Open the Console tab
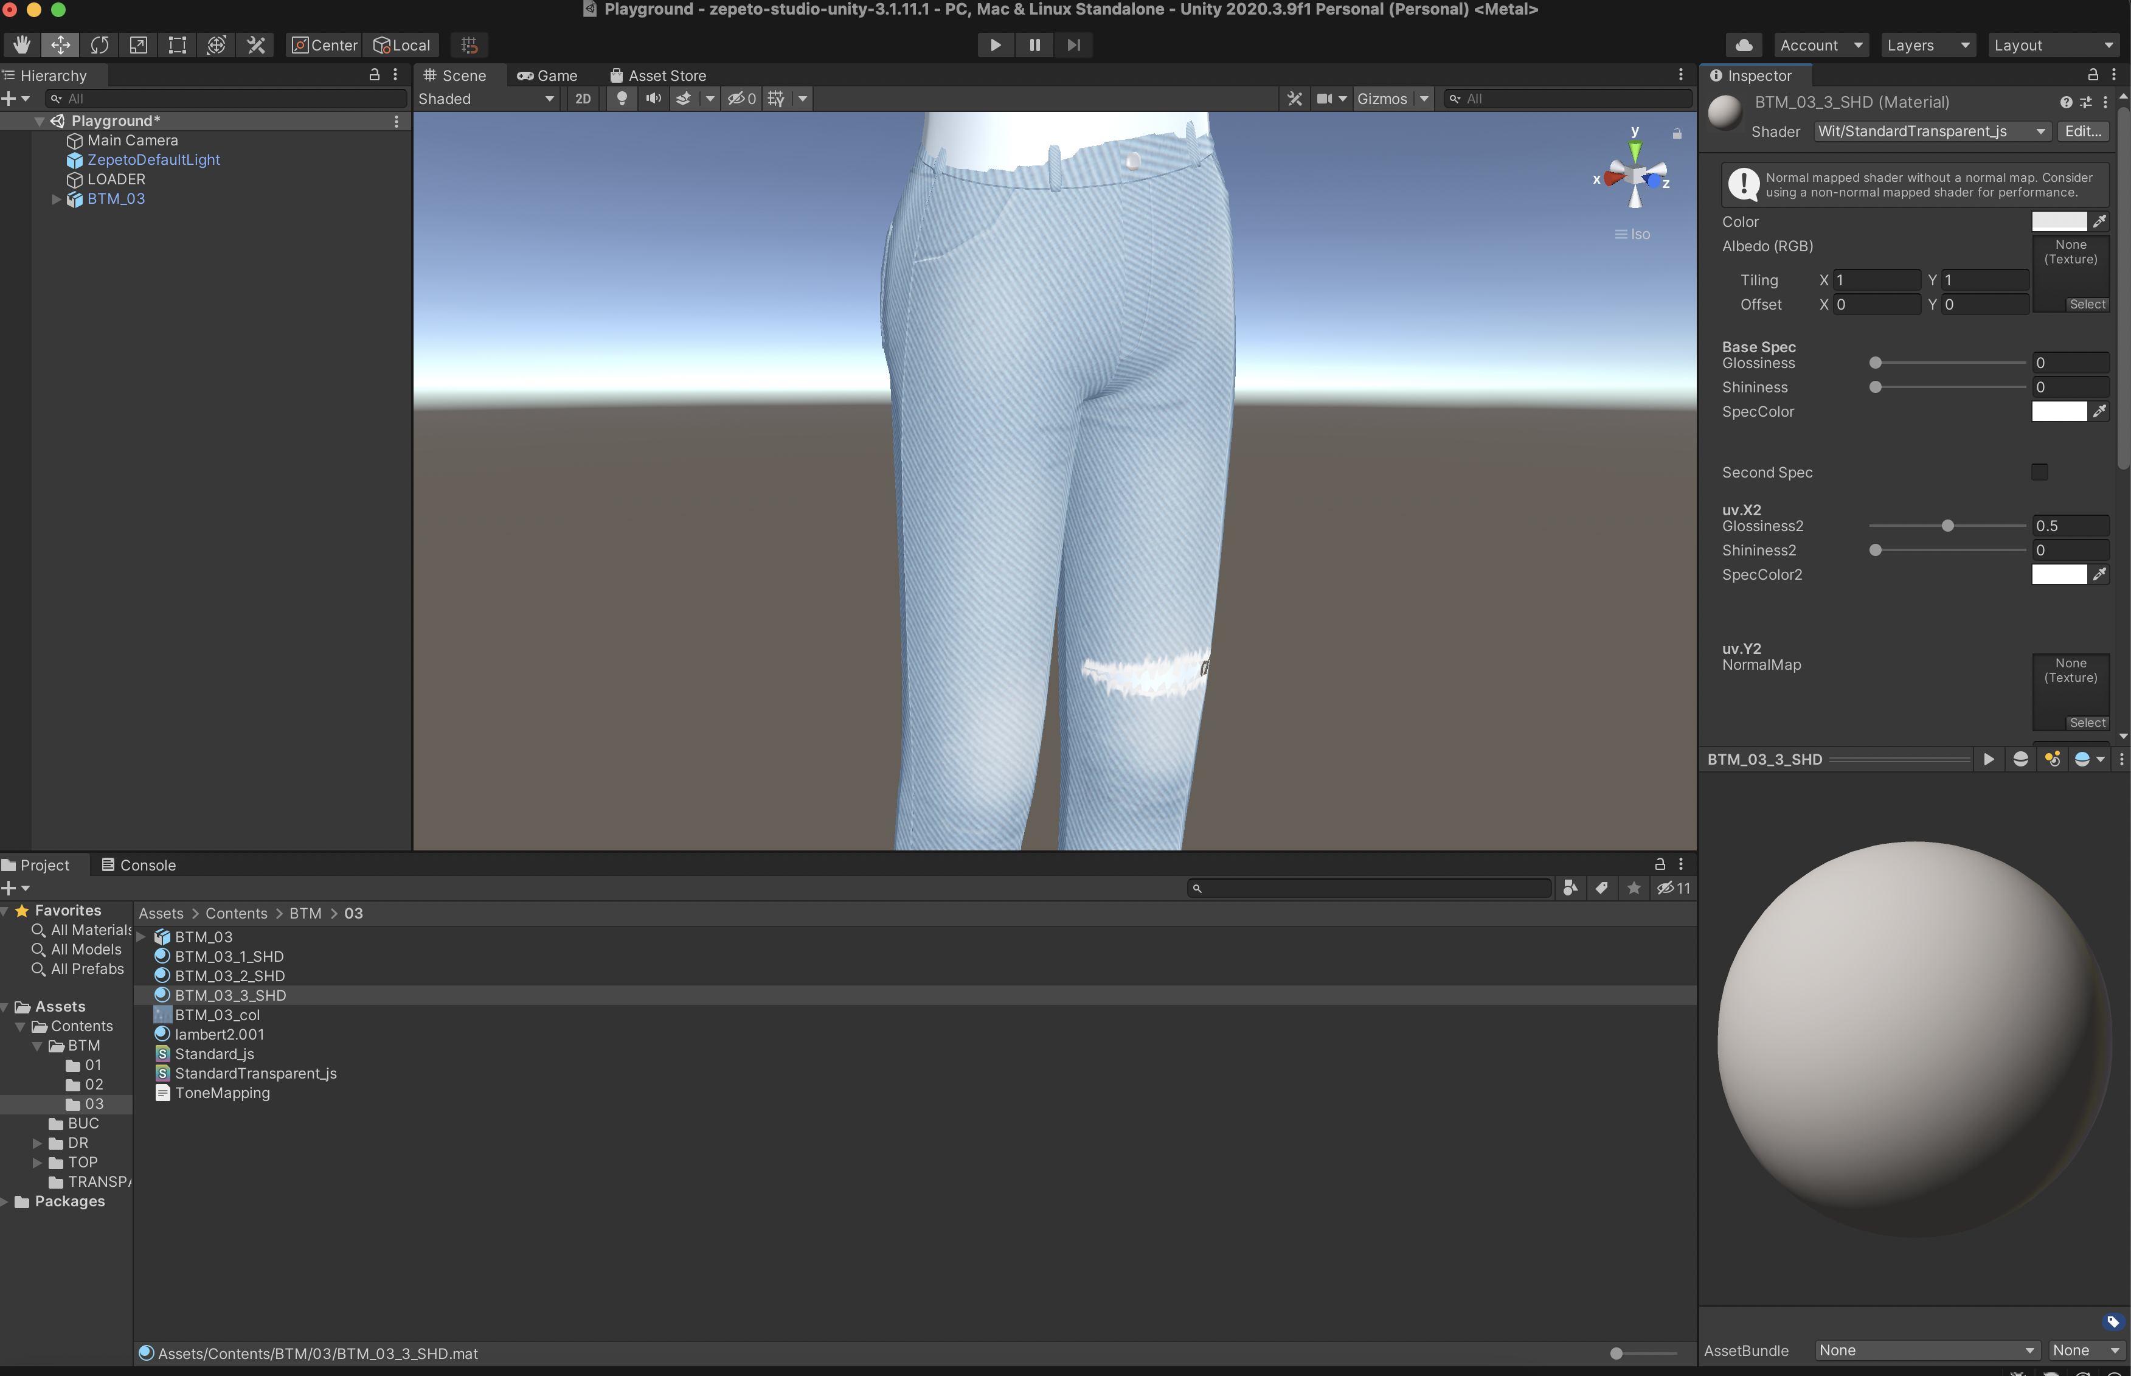 pyautogui.click(x=139, y=865)
